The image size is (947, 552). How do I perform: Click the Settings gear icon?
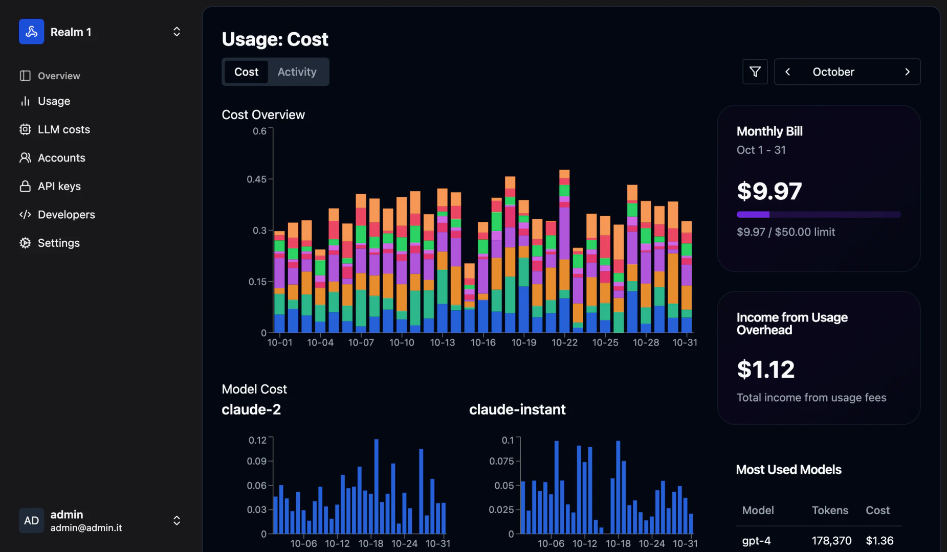26,243
